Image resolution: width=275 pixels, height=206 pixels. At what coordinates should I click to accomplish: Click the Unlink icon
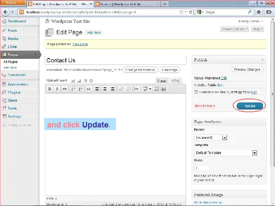128,89
